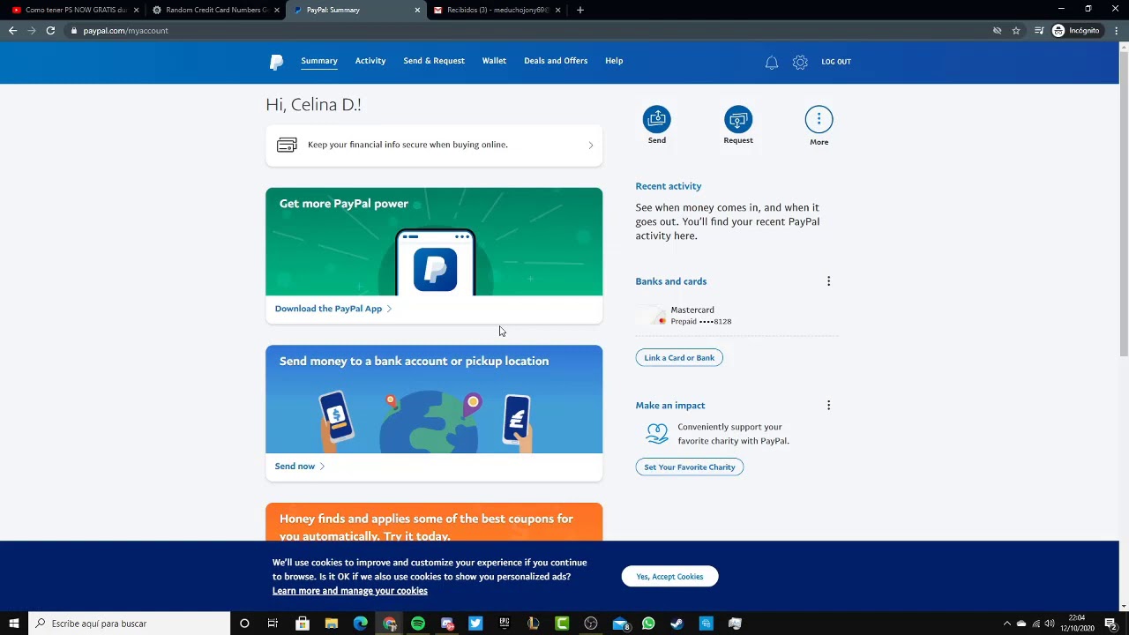Click the Download the PayPal App link

pyautogui.click(x=333, y=309)
